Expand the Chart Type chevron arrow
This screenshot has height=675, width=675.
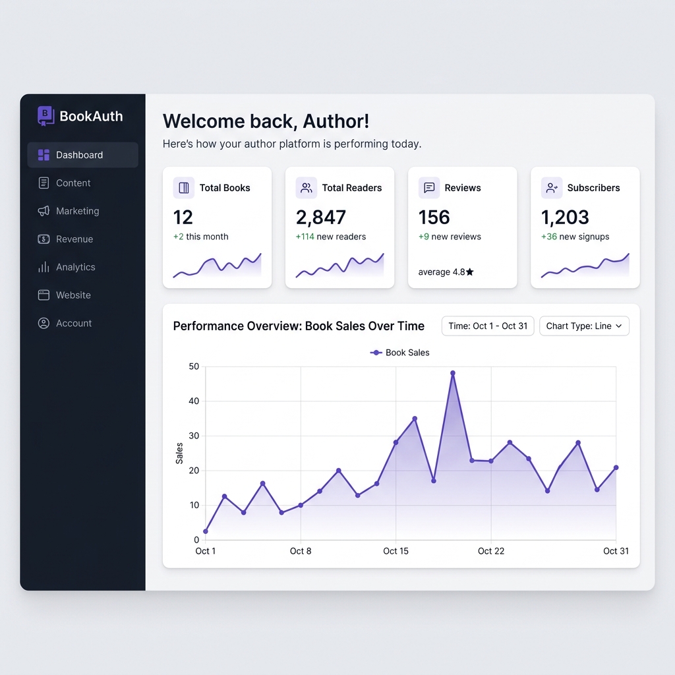tap(618, 326)
